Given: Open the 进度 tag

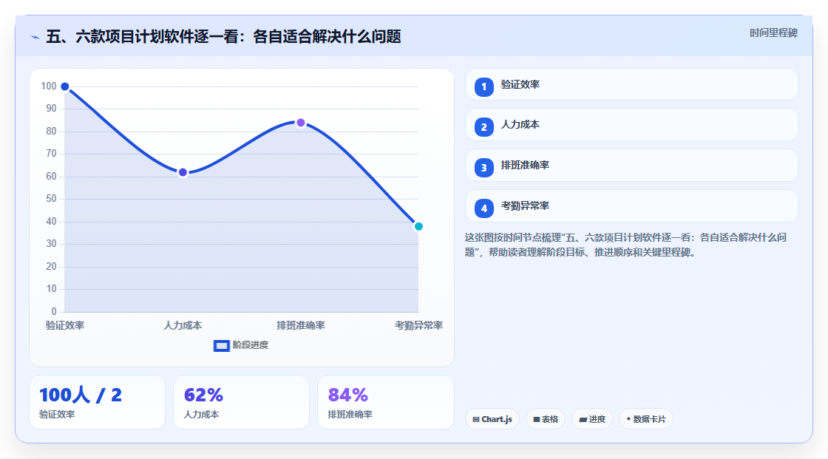Looking at the screenshot, I should pyautogui.click(x=592, y=419).
